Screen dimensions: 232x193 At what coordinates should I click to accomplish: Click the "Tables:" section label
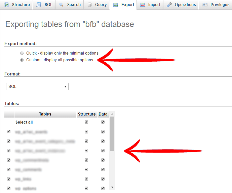(x=12, y=103)
